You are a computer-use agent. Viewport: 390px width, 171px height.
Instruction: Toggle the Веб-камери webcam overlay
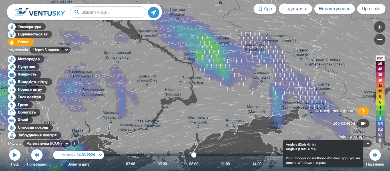(x=363, y=123)
